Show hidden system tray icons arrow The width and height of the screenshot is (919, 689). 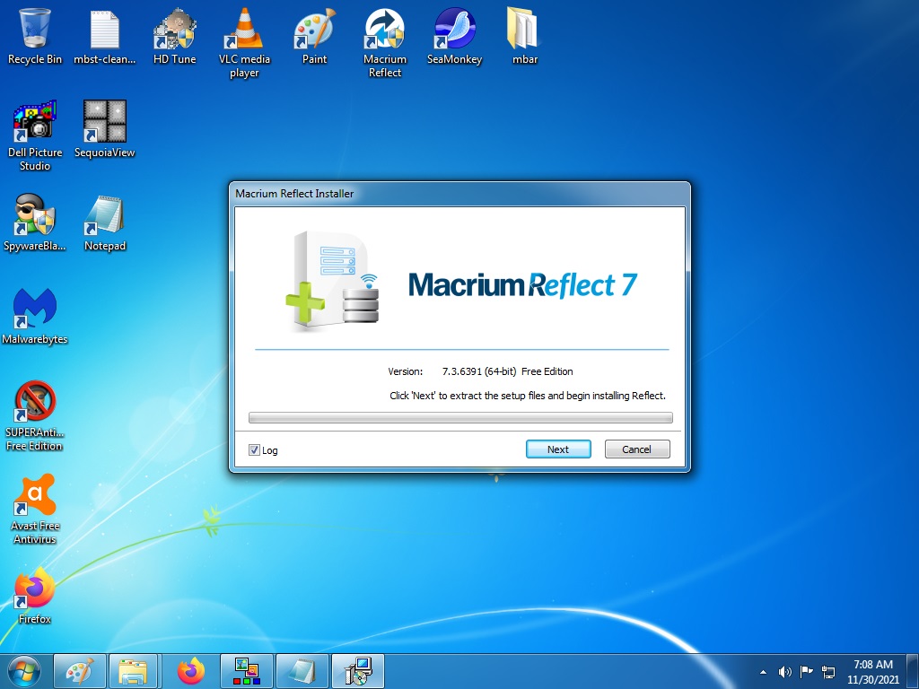click(x=763, y=672)
